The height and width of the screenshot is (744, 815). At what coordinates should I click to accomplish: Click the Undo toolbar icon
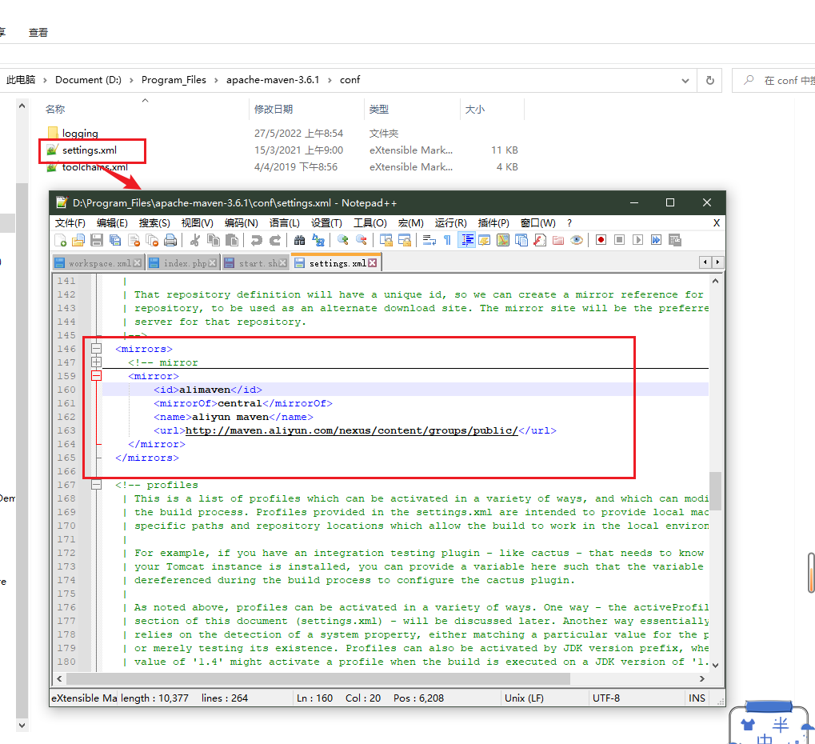256,240
